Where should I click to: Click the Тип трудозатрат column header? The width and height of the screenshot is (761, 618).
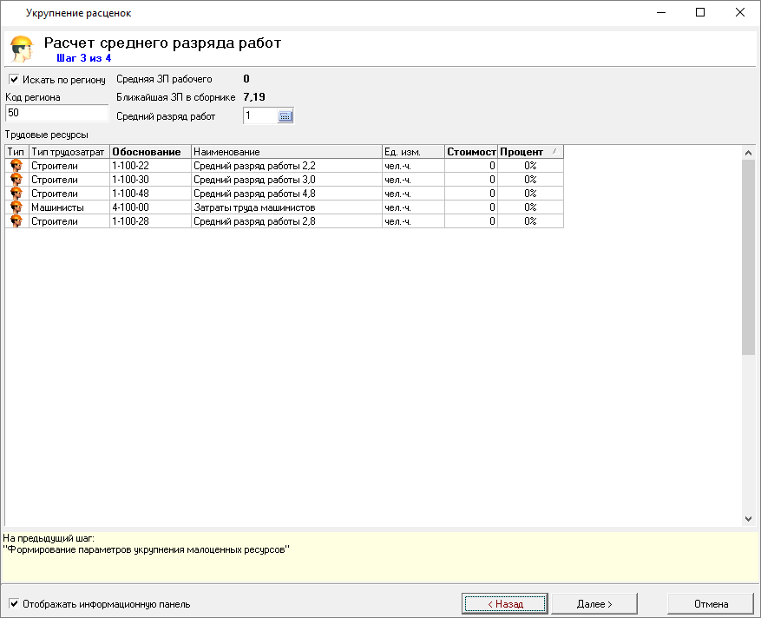point(69,152)
